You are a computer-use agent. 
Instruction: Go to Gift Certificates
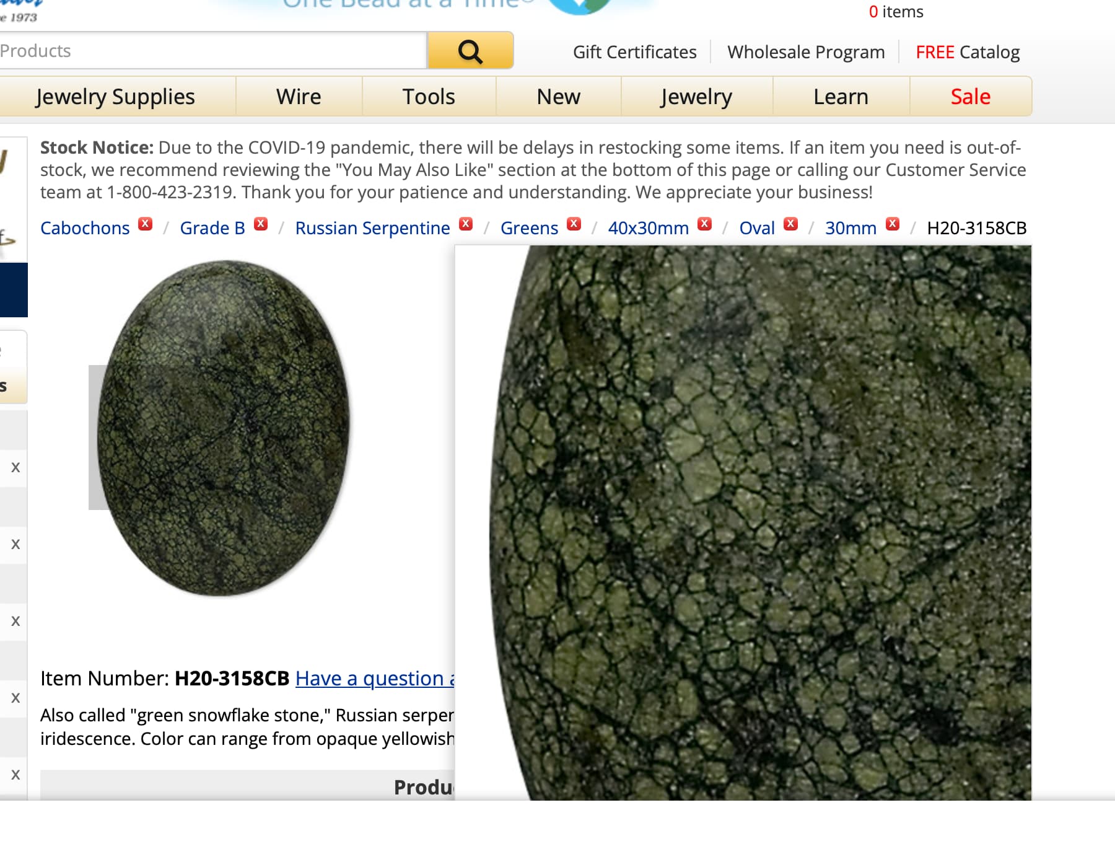[x=635, y=52]
